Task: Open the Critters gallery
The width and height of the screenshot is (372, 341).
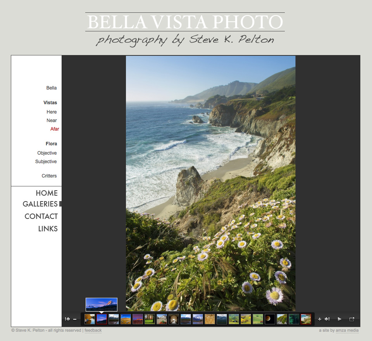Action: click(49, 176)
